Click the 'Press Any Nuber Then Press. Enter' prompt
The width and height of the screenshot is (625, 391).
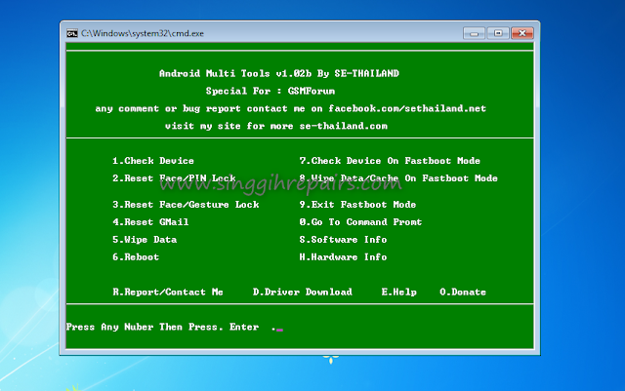163,328
